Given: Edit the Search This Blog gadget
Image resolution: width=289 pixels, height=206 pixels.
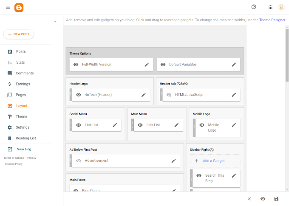Looking at the screenshot, I should click(x=234, y=175).
